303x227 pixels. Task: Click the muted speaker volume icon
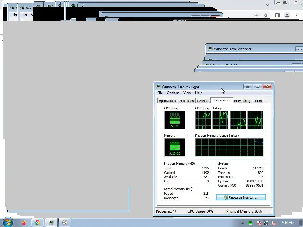pos(273,223)
